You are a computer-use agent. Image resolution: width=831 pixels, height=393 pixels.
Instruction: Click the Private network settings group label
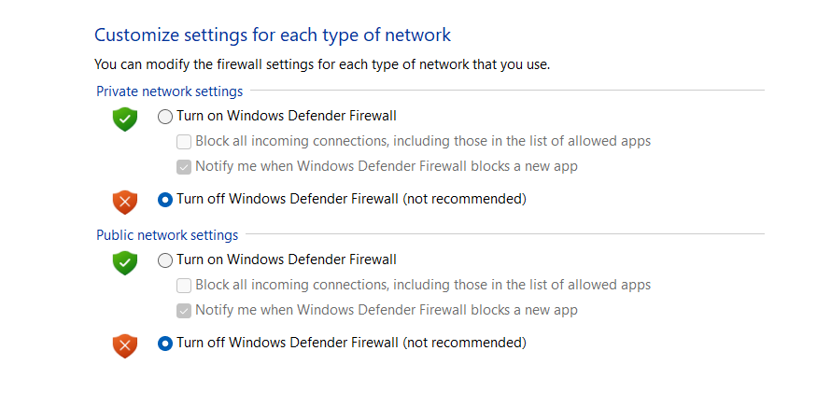169,91
